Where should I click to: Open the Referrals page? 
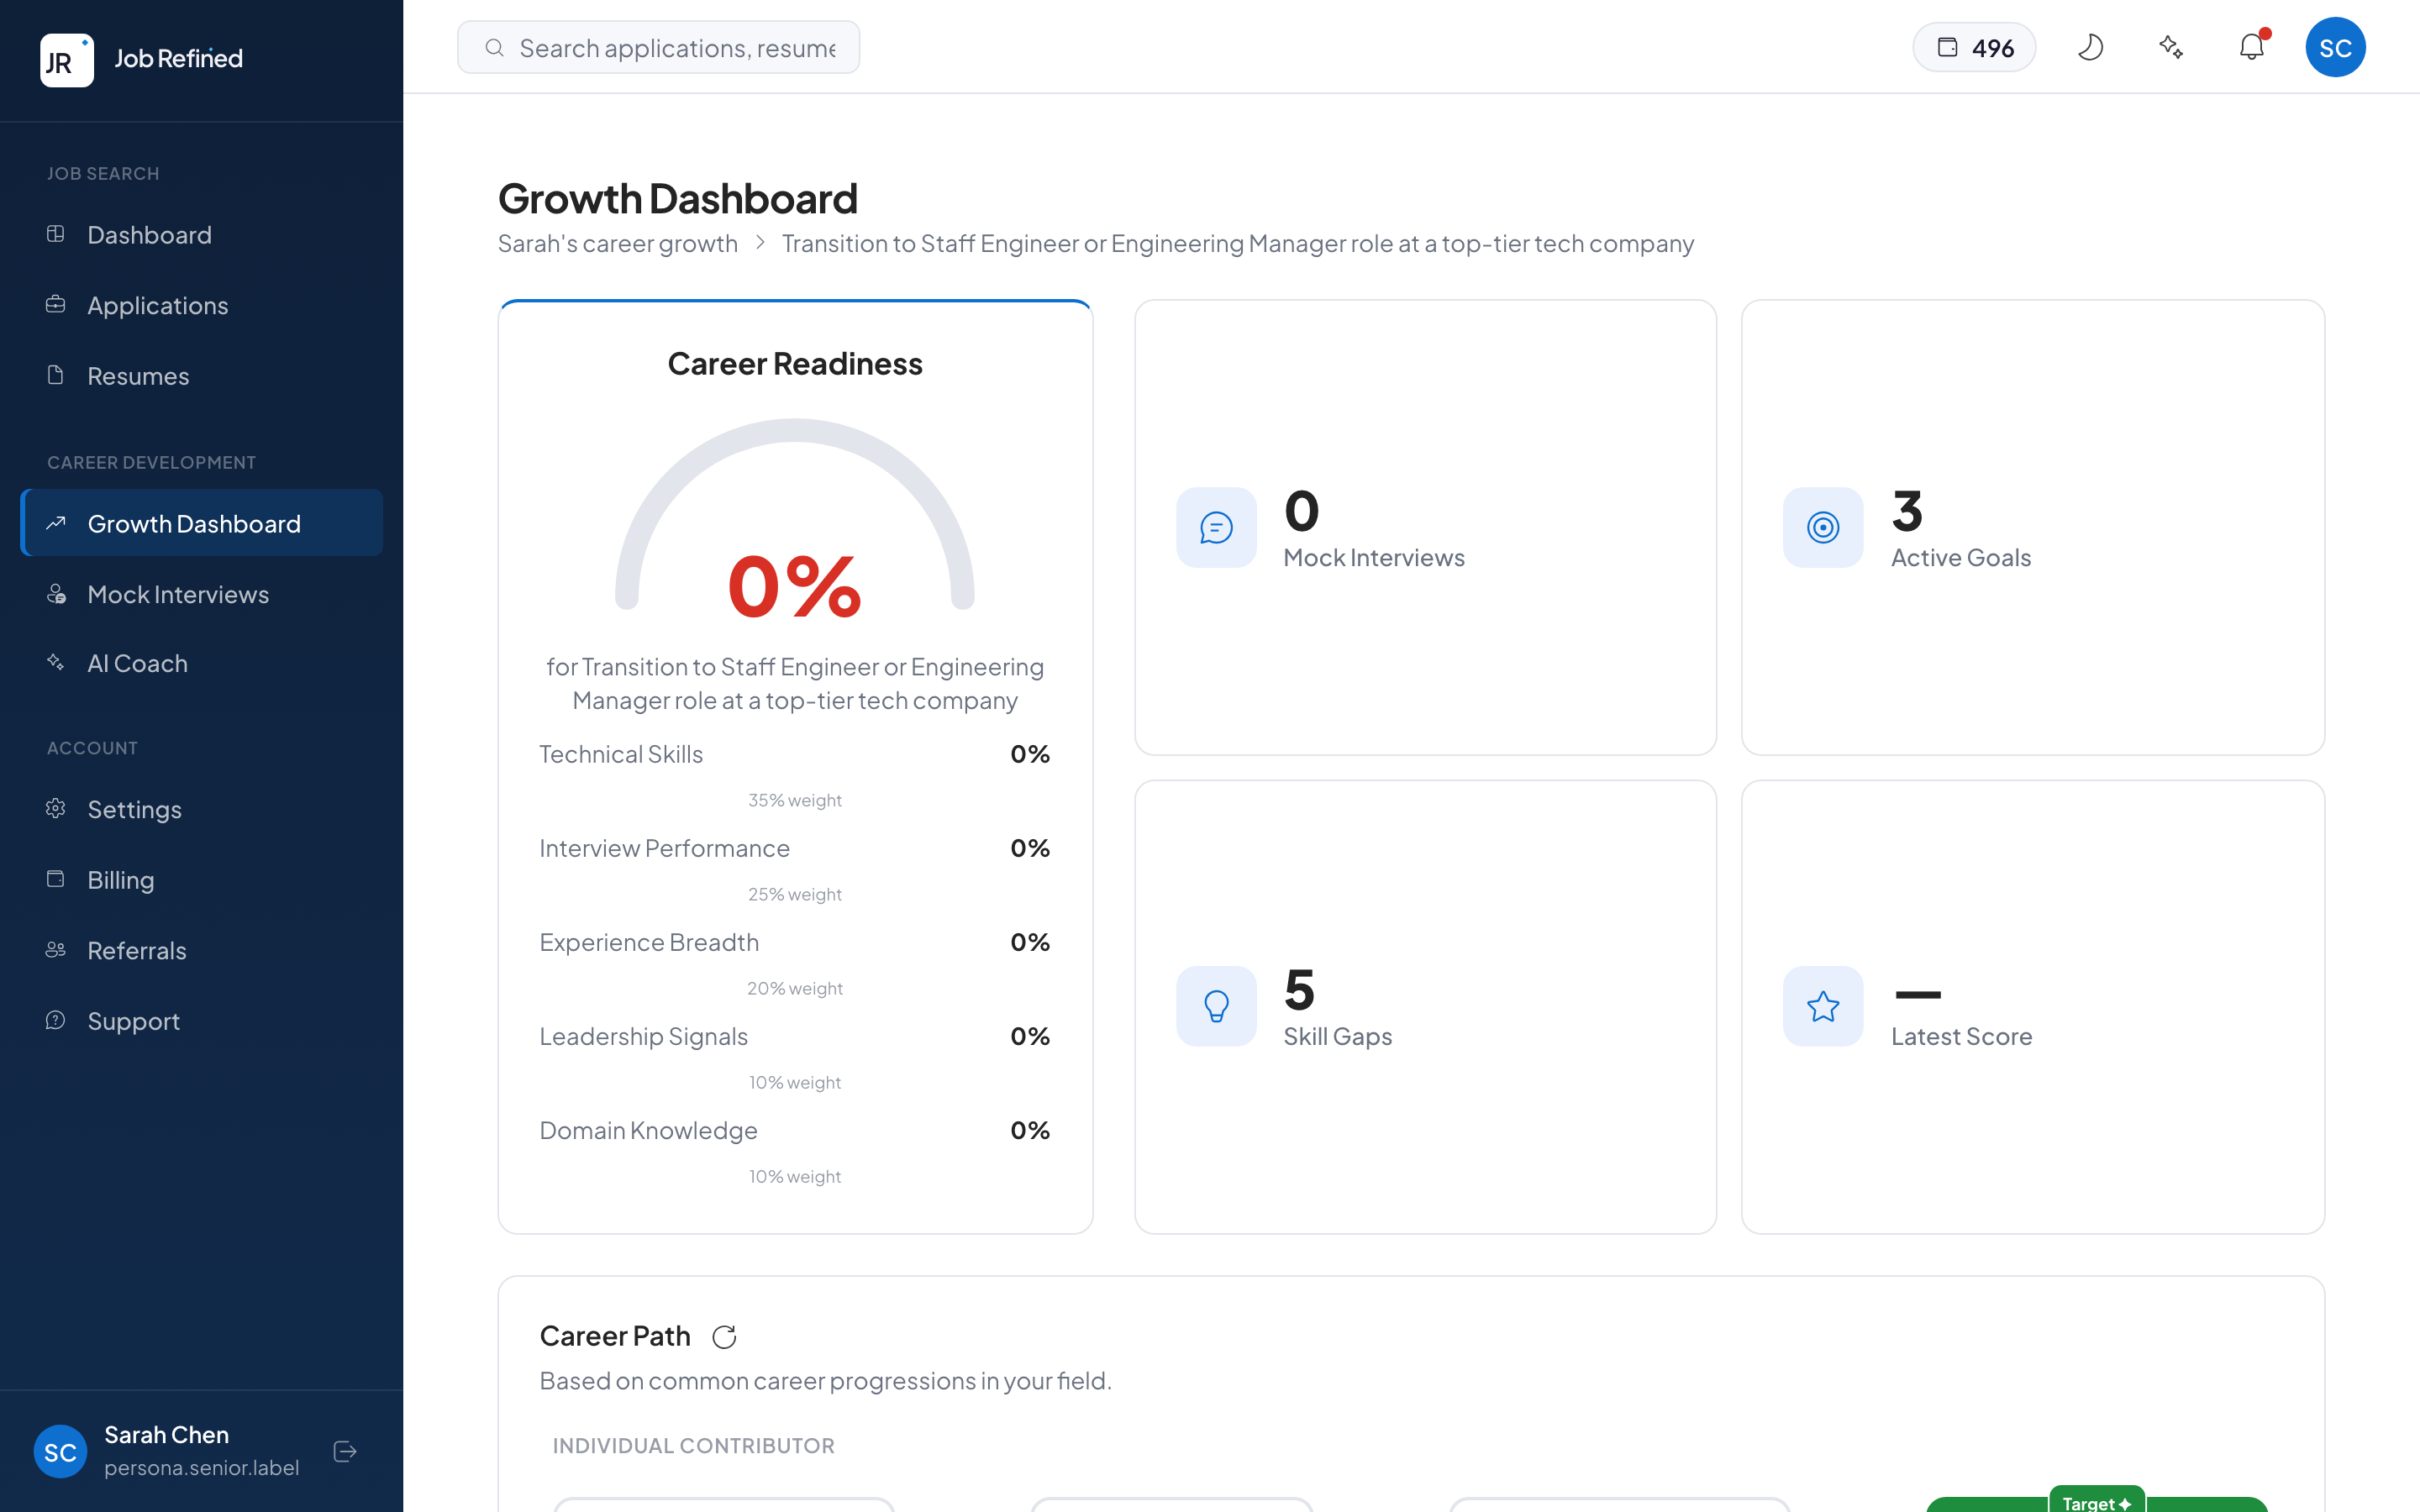[137, 950]
